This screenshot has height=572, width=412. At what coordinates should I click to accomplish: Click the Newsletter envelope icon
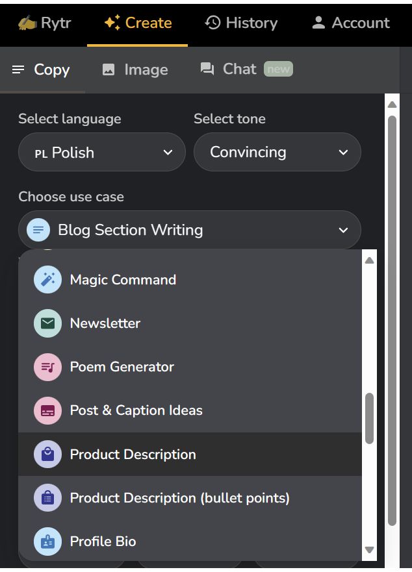[x=47, y=323]
